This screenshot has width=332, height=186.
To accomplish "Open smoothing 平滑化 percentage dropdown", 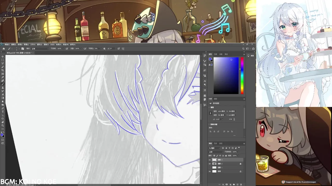I will click(101, 49).
